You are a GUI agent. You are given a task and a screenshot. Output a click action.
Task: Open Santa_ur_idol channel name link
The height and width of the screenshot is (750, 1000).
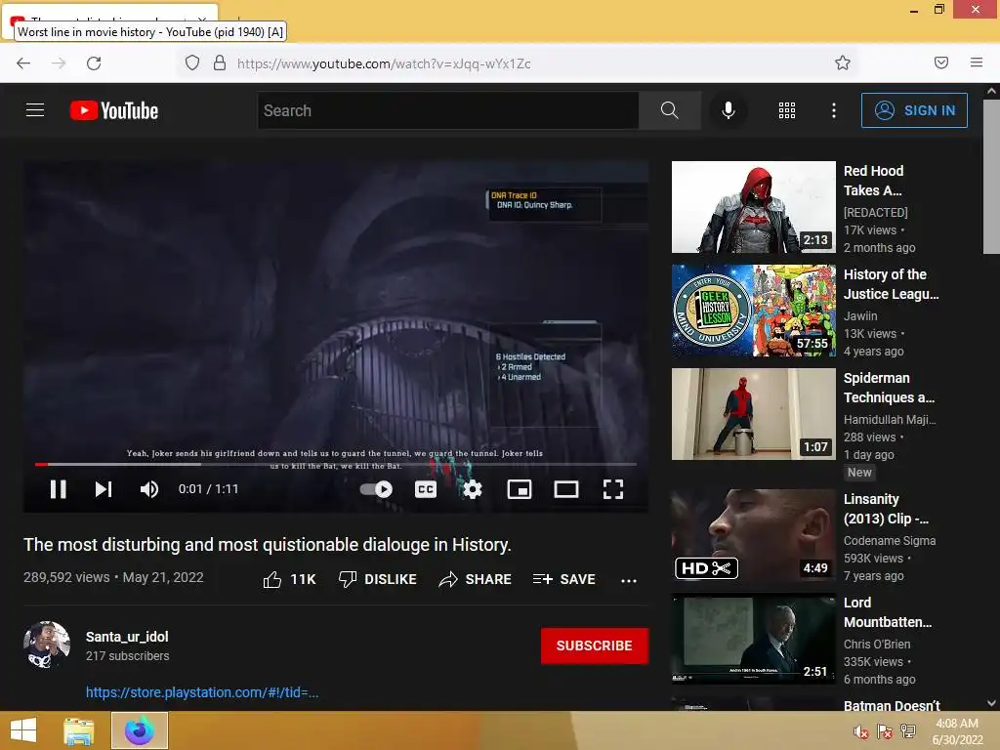coord(127,637)
